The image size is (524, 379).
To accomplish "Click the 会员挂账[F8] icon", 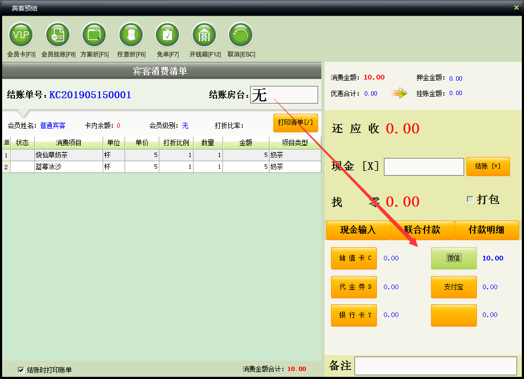I will pyautogui.click(x=58, y=35).
